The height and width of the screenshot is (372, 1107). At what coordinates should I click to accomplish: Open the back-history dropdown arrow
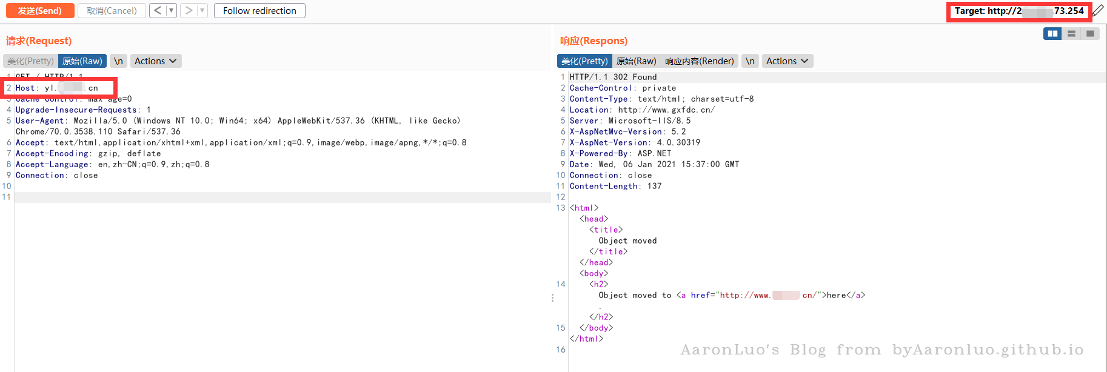tap(172, 10)
